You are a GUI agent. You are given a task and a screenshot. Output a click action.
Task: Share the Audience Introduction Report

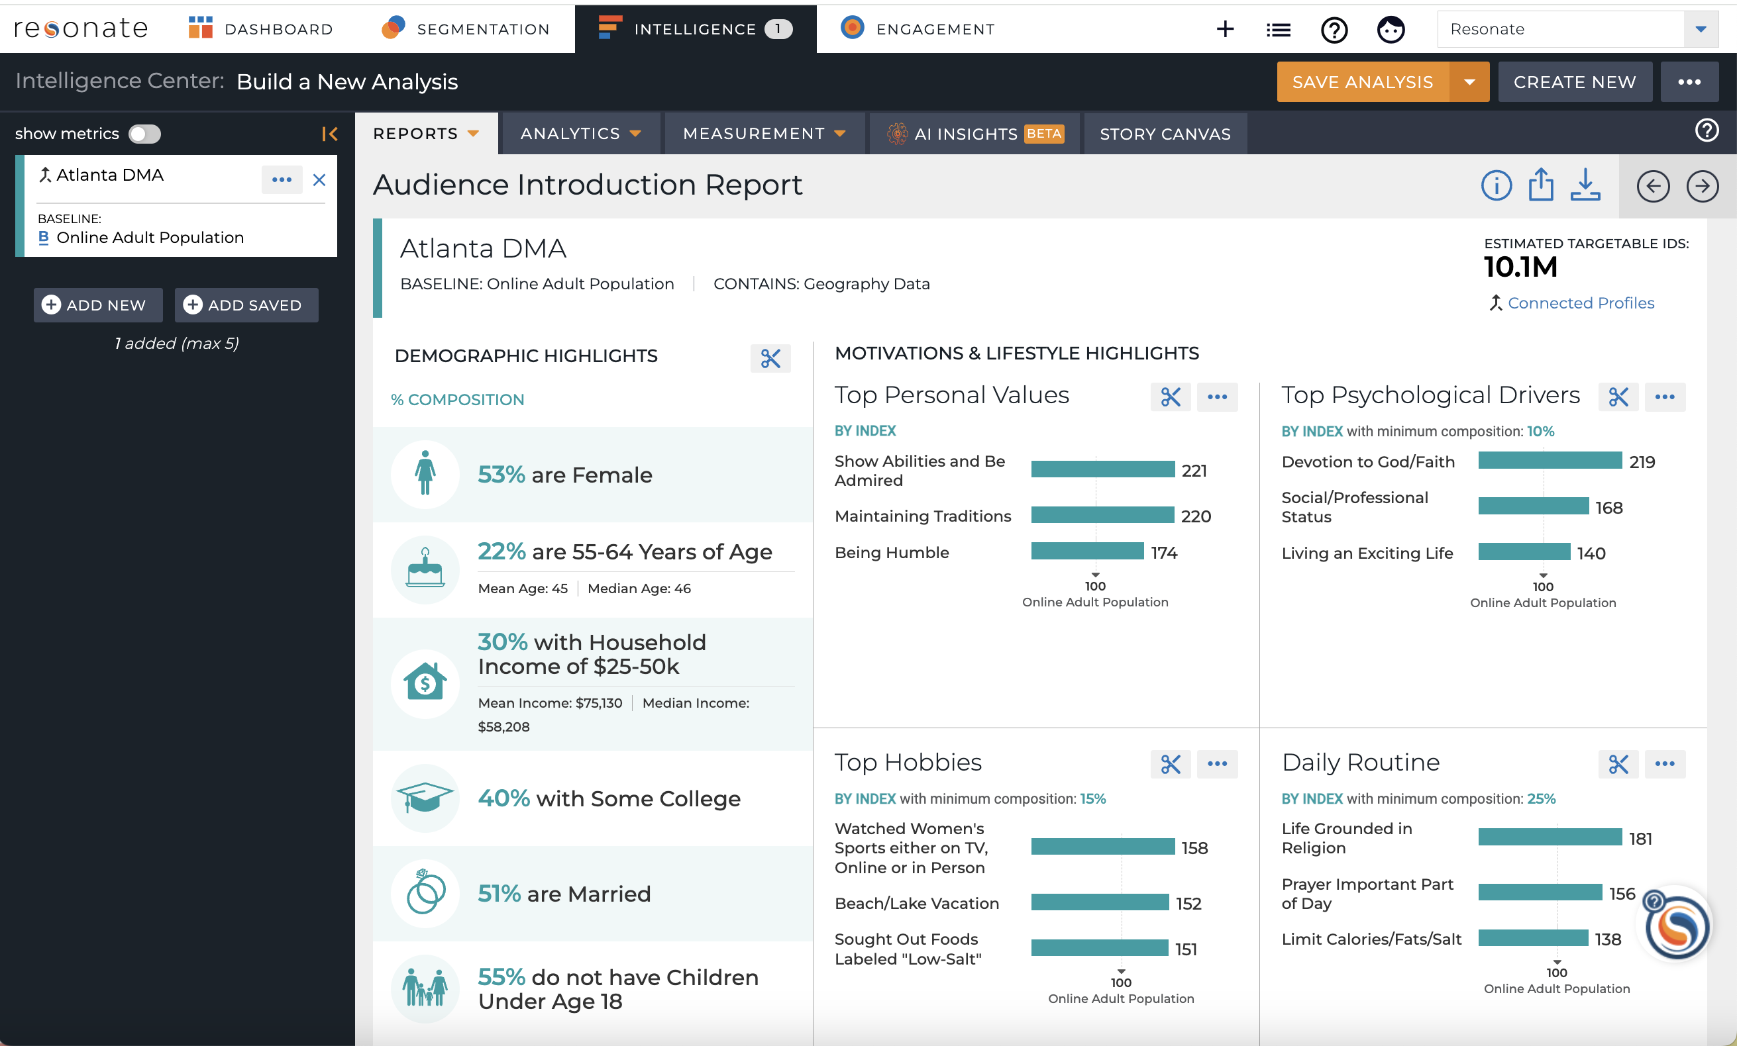coord(1541,185)
